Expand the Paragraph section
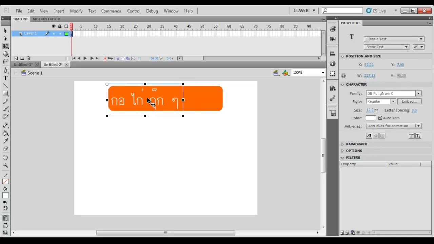This screenshot has width=434, height=244. (342, 144)
